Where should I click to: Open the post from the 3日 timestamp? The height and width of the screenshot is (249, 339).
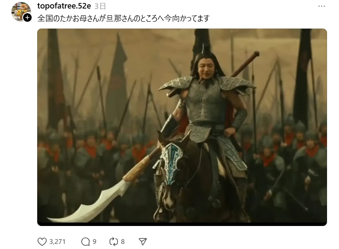100,6
